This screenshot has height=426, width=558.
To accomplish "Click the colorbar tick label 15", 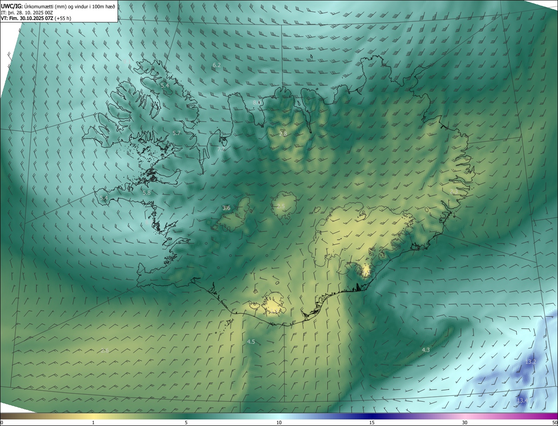I will [372, 423].
